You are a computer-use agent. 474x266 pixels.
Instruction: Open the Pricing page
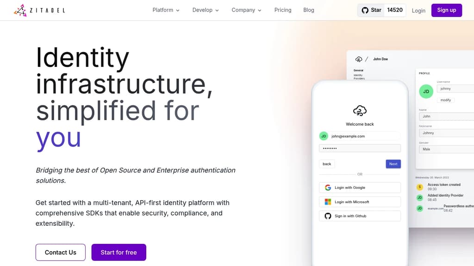pos(283,10)
